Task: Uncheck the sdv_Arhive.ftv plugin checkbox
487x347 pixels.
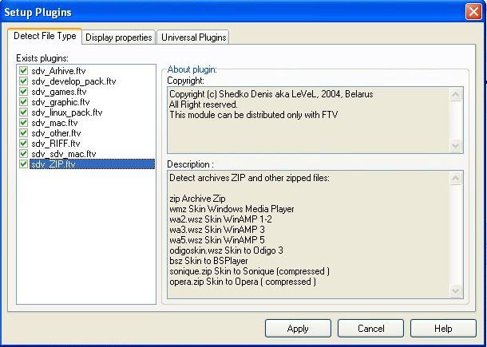Action: (23, 71)
